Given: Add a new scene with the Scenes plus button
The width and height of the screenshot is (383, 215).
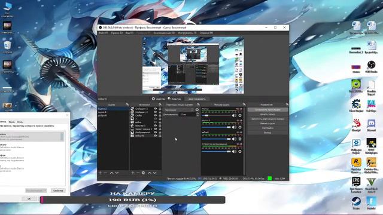Looking at the screenshot, I should [100, 173].
